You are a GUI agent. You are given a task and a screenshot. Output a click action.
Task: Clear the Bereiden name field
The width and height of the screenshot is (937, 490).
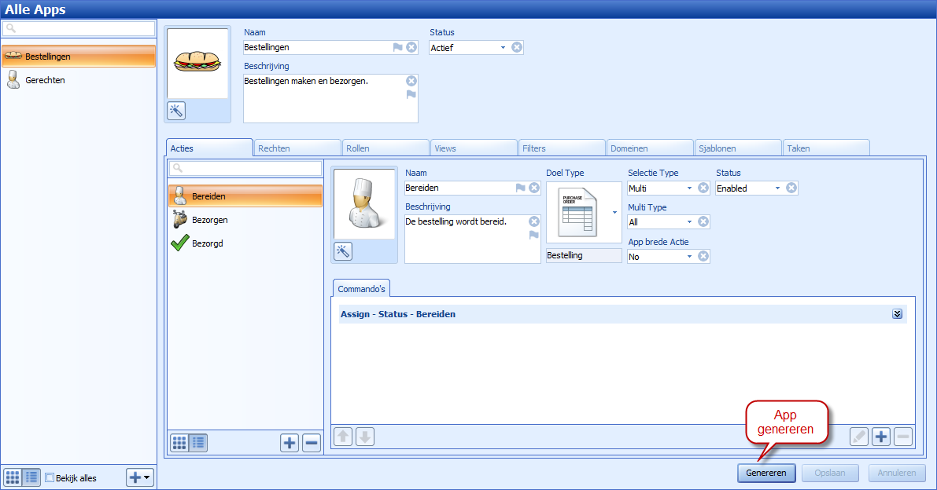tap(534, 188)
